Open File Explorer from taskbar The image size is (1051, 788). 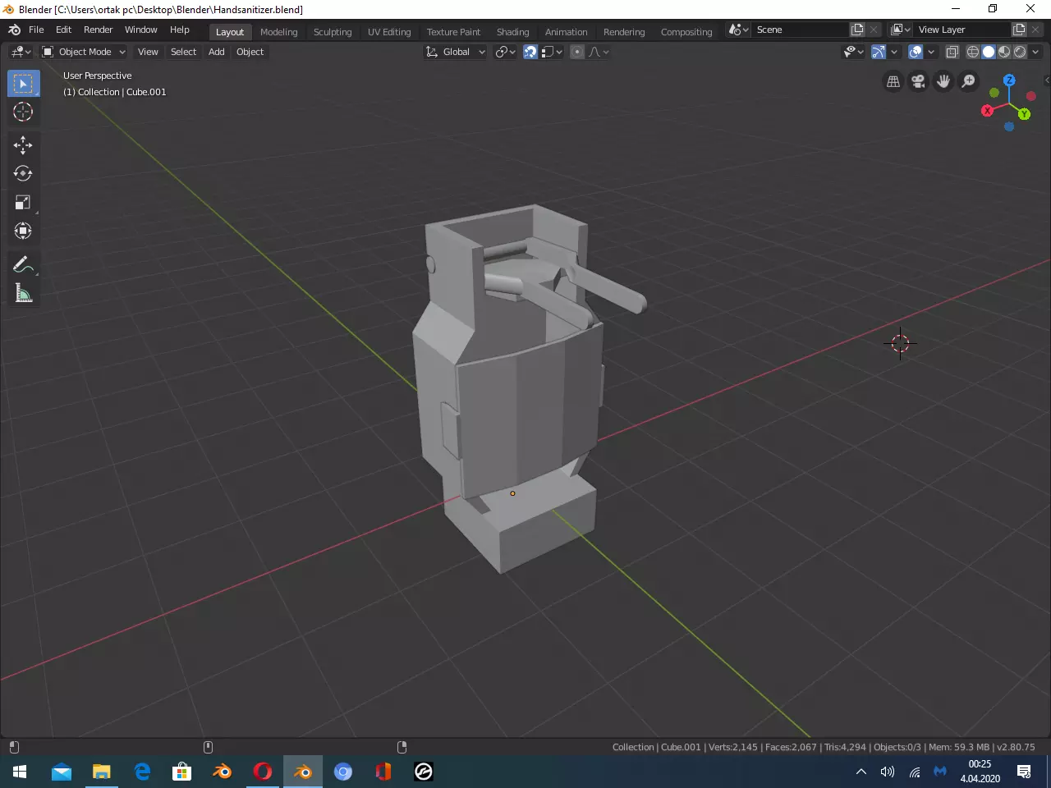pyautogui.click(x=101, y=772)
